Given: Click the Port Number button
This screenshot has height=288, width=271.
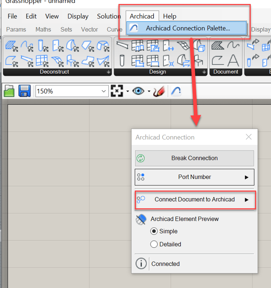Looking at the screenshot, I should 195,177.
